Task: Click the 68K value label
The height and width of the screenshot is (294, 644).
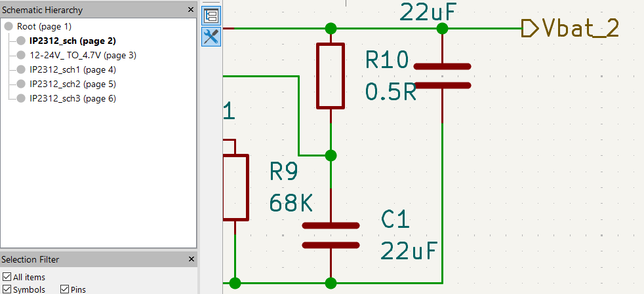Action: click(291, 202)
